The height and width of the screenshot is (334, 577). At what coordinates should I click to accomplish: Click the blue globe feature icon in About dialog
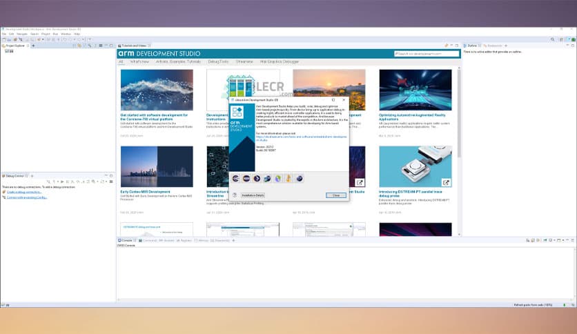267,179
